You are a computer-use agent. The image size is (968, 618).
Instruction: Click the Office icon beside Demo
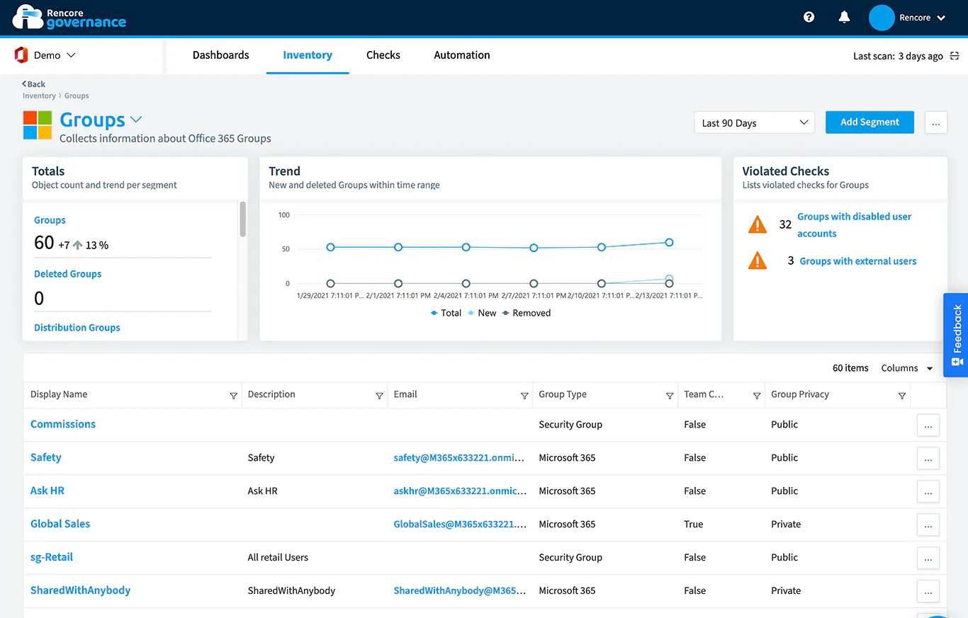(21, 55)
